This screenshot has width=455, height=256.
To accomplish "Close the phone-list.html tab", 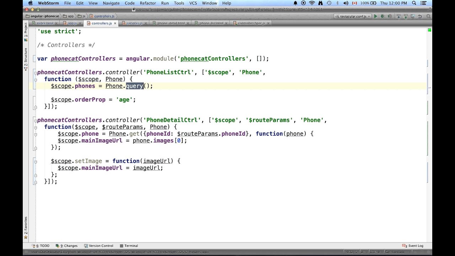I will (226, 23).
